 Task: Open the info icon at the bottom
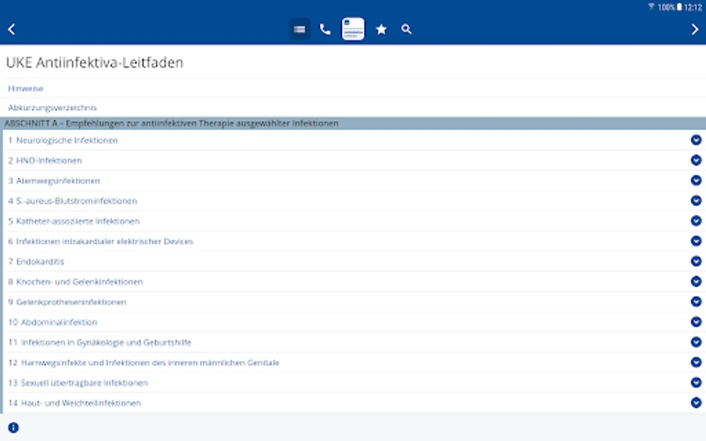coord(13,428)
